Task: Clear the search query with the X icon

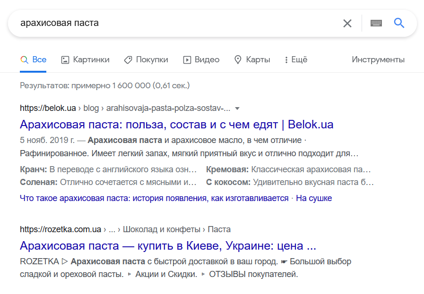Action: [347, 24]
